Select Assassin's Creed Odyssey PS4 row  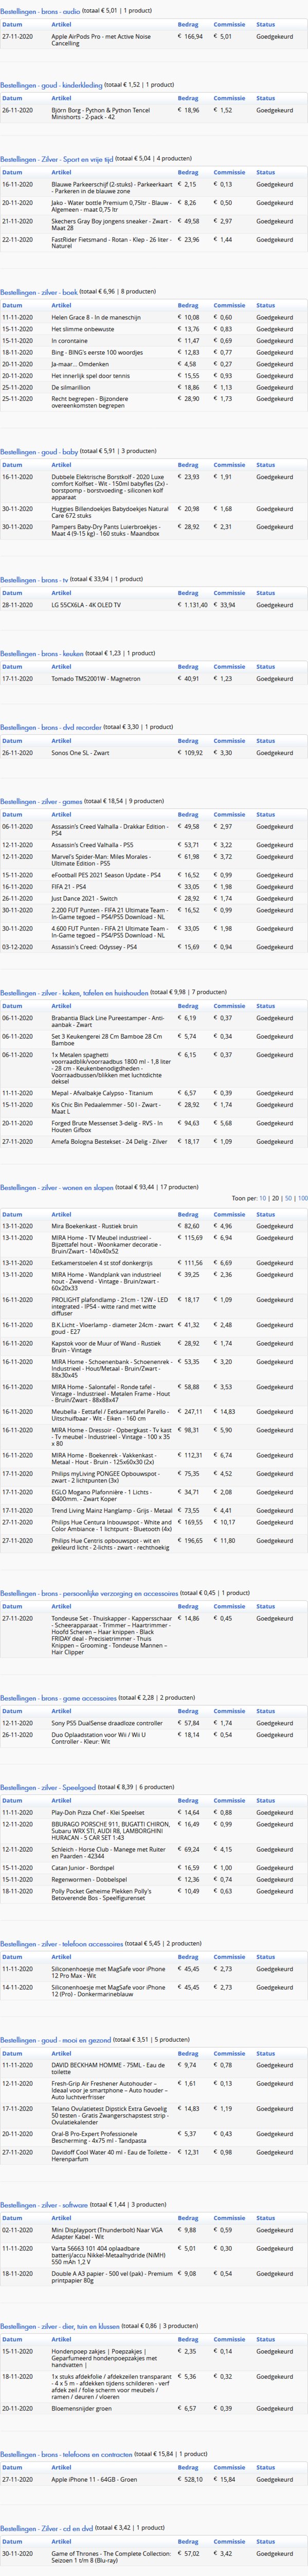coord(154,947)
